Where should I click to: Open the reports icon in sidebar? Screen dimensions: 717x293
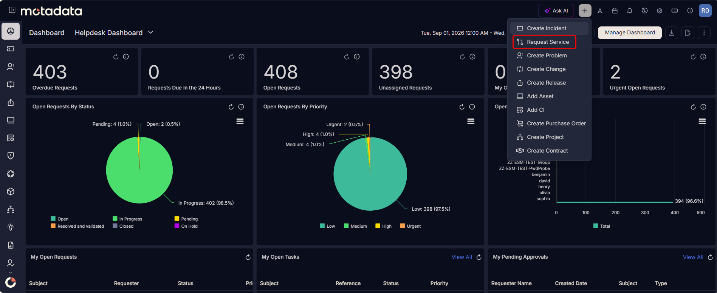click(x=11, y=245)
